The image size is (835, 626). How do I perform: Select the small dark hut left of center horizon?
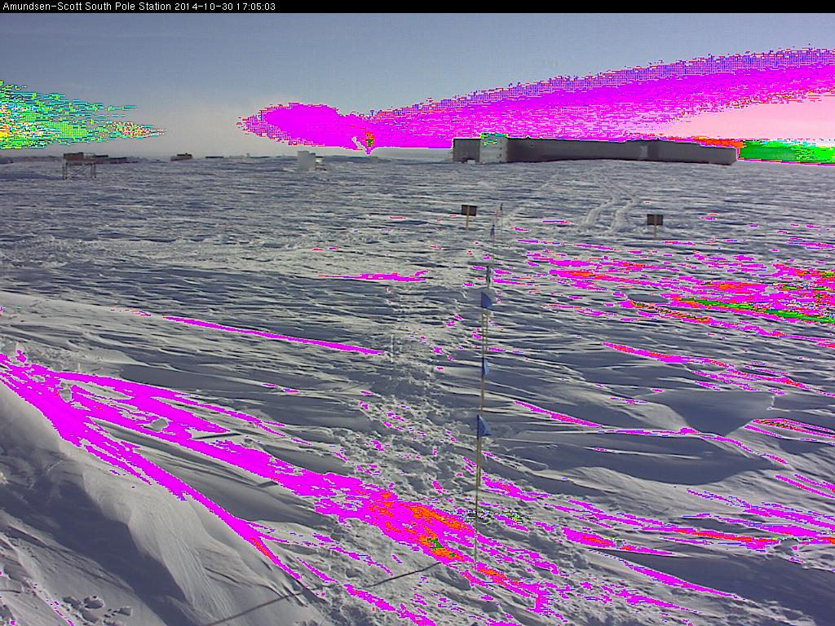(181, 156)
